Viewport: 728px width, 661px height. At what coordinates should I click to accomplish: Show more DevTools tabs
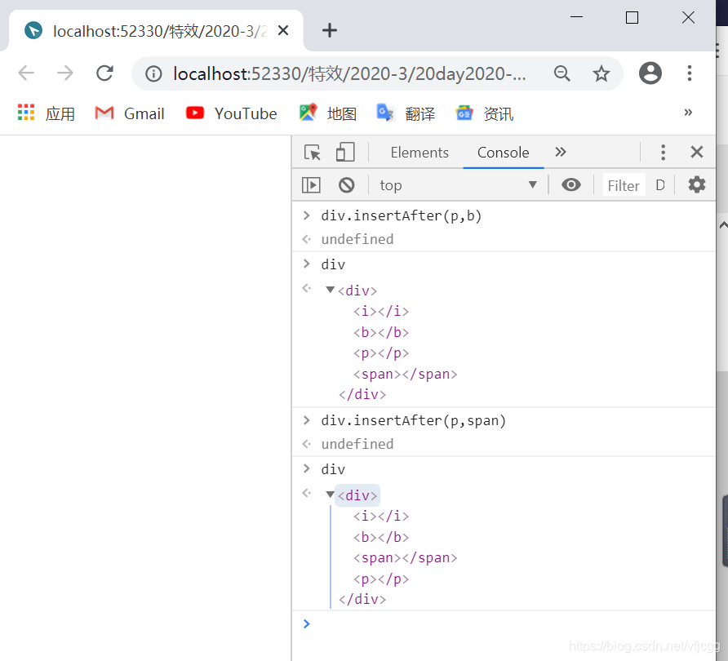(561, 152)
